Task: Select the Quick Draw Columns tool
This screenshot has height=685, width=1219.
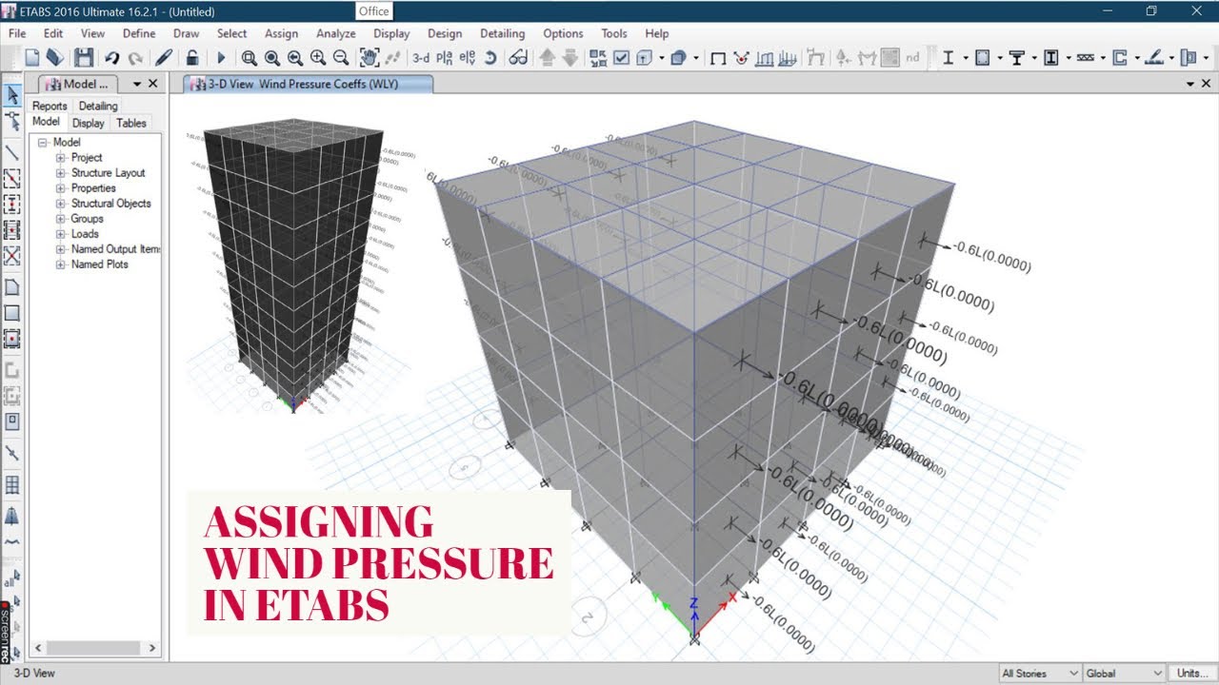Action: (12, 205)
